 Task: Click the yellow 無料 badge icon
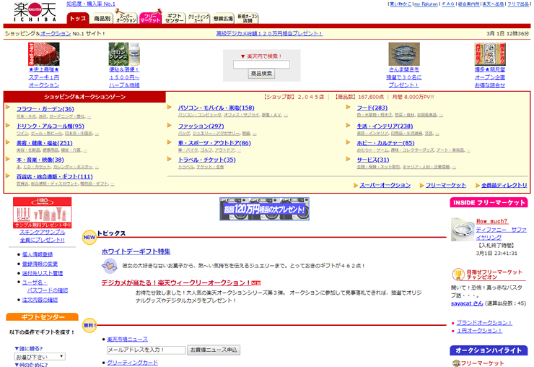click(89, 325)
